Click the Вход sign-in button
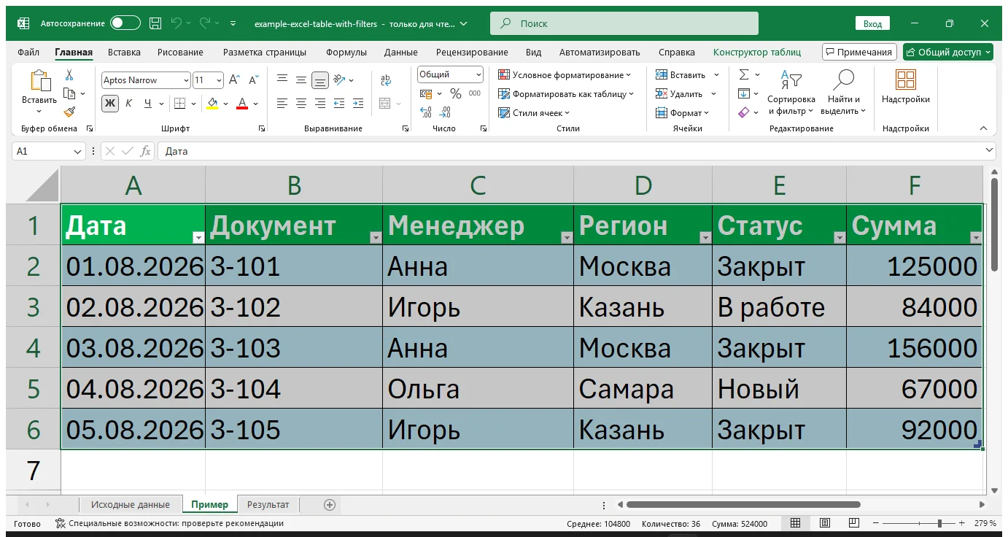 coord(872,23)
